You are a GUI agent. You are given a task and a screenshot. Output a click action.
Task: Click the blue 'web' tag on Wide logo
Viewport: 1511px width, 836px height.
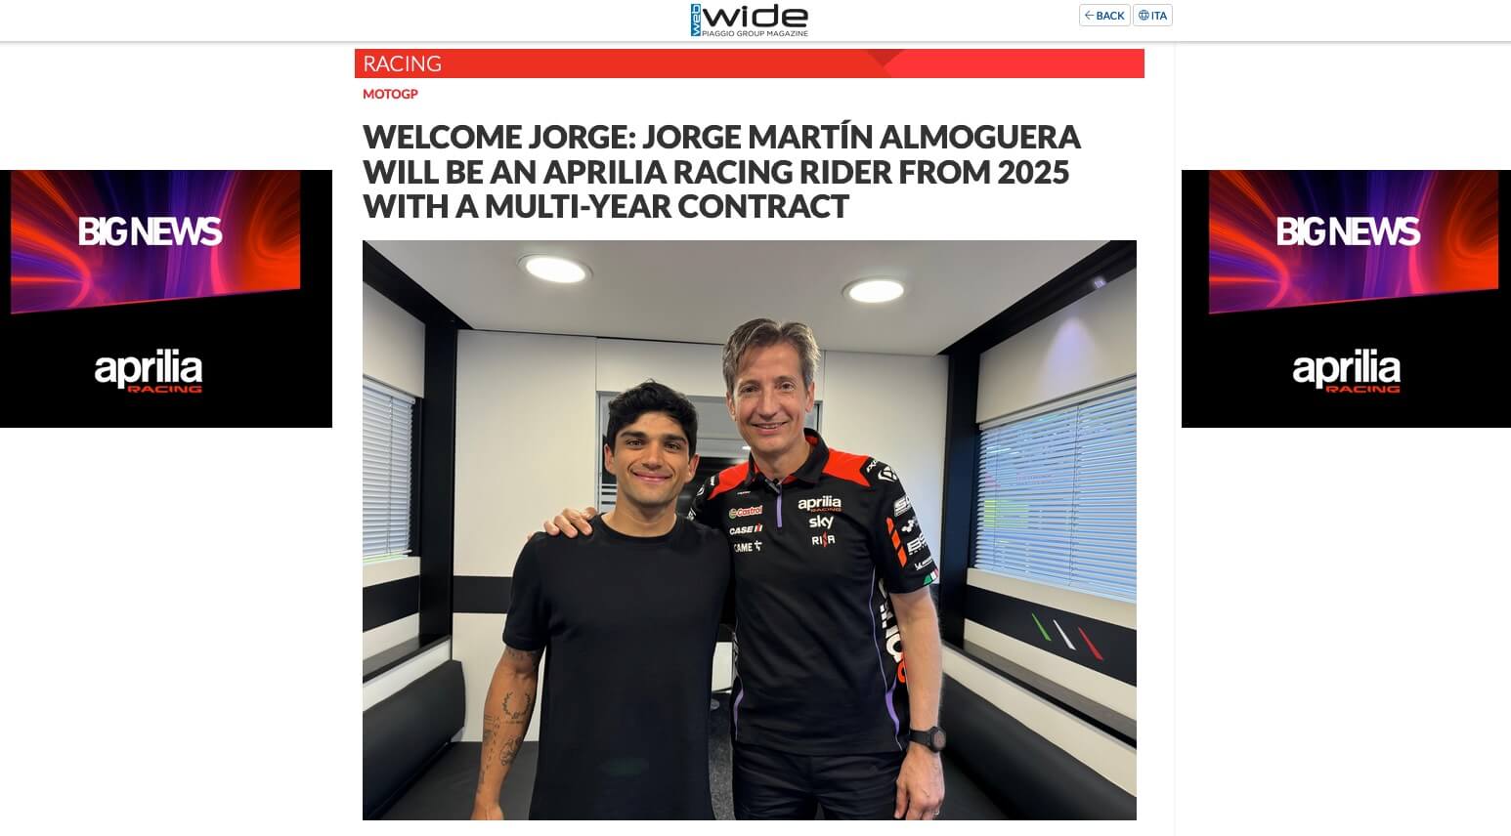(x=695, y=20)
